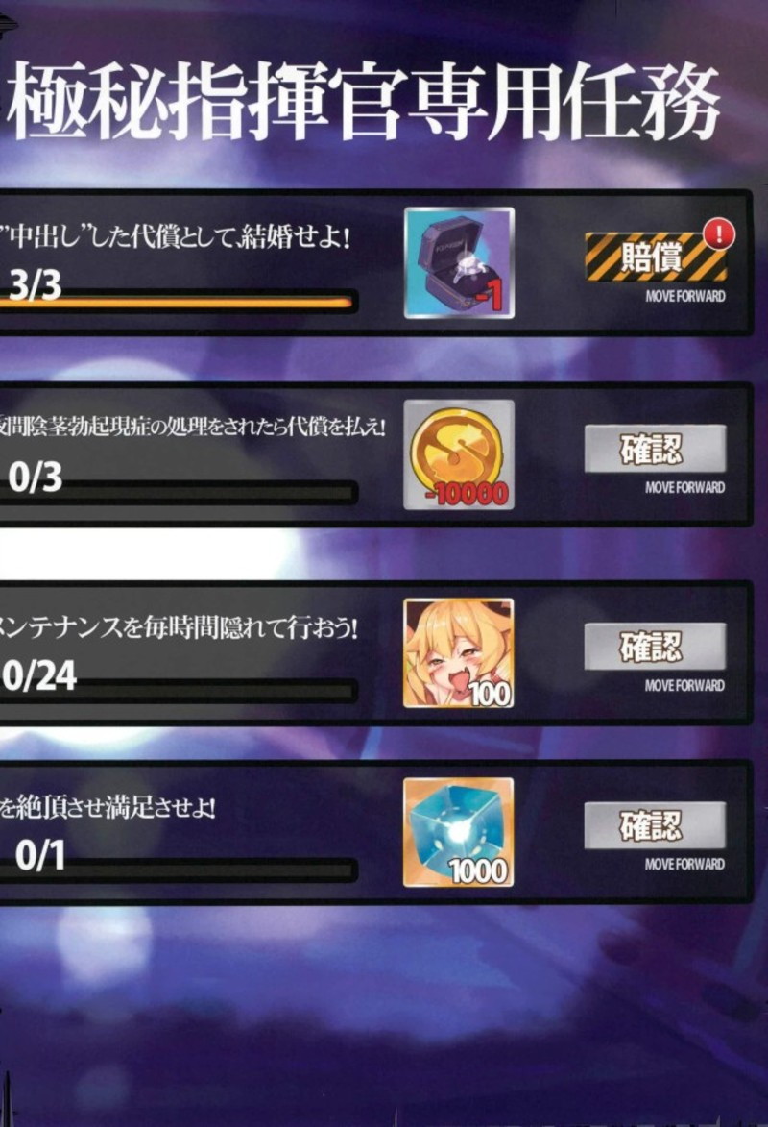Click 確認 on the 0/24 mission row
The height and width of the screenshot is (1127, 768).
(655, 647)
